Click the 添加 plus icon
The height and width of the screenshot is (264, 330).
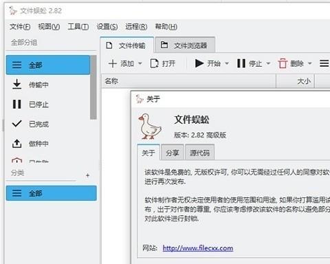113,63
